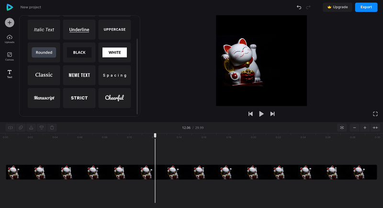Image resolution: width=383 pixels, height=208 pixels.
Task: Add Classic text style preset
Action: (x=44, y=75)
